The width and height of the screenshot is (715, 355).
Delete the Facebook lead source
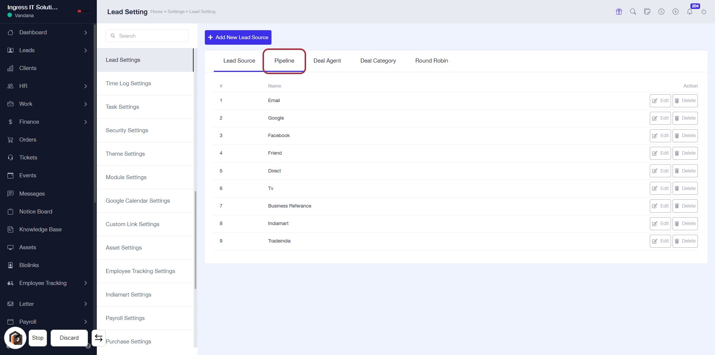685,136
